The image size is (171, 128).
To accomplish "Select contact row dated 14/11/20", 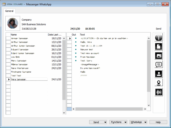I will [34, 61].
